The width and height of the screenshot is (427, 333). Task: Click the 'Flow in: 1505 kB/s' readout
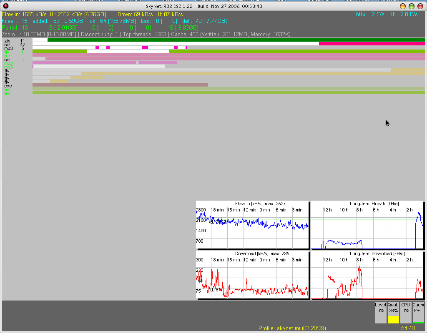pos(24,14)
